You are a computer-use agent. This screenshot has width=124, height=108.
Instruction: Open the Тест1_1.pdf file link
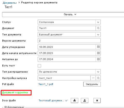point(46,84)
